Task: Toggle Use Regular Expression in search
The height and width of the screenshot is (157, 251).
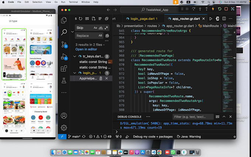Action: click(x=106, y=28)
